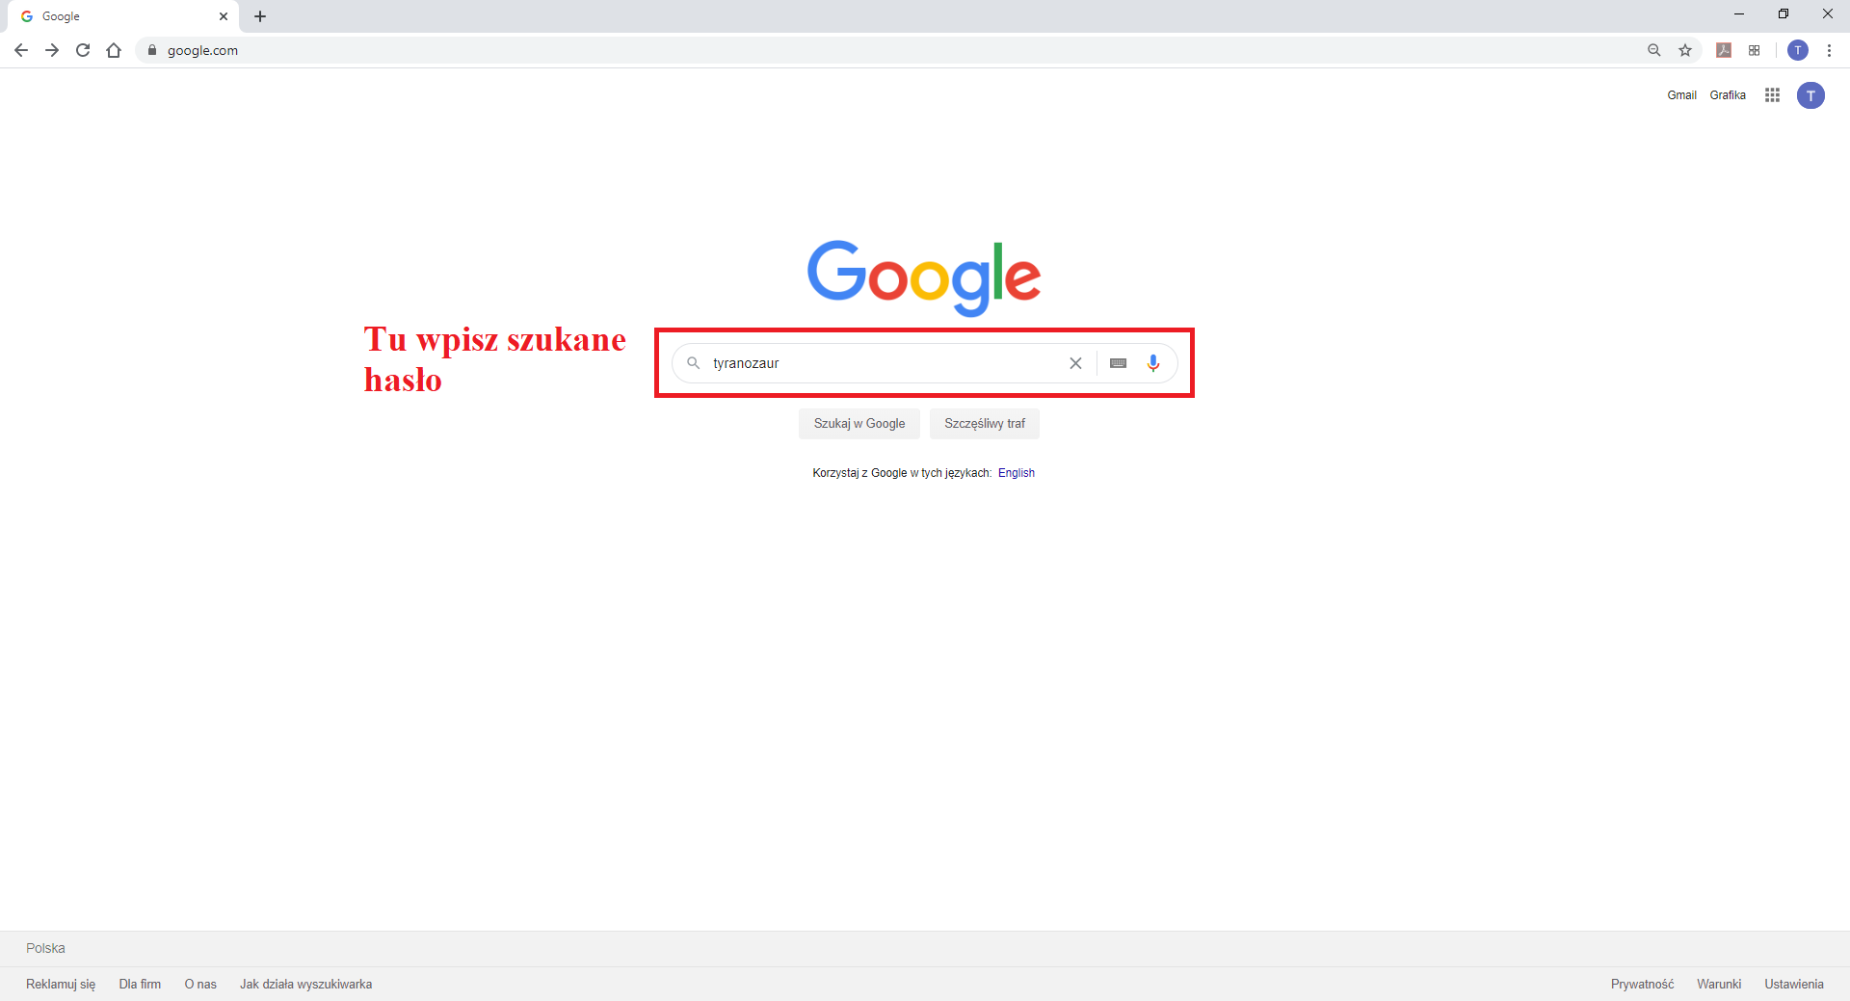Open the Grafika images link

tap(1728, 95)
